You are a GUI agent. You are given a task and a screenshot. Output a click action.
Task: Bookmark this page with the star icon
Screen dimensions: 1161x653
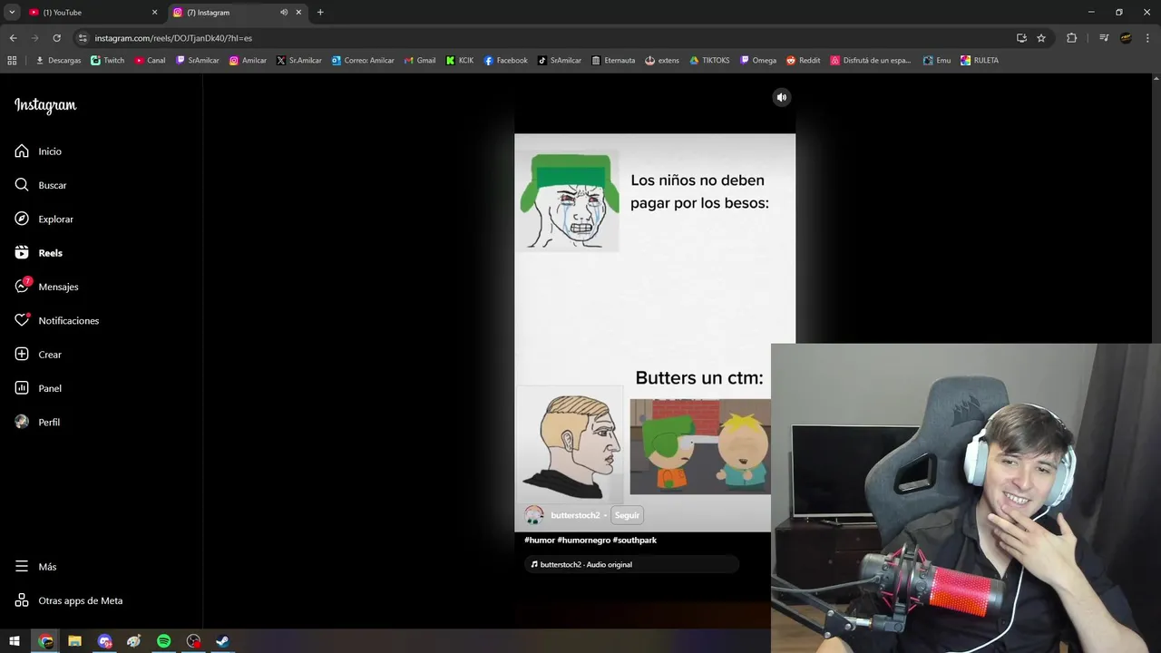point(1041,38)
